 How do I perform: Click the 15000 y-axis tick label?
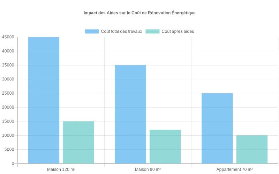(x=8, y=121)
